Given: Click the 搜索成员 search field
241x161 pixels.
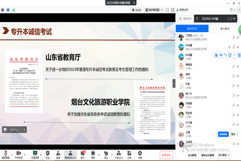Looking at the screenshot, I should (x=186, y=19).
